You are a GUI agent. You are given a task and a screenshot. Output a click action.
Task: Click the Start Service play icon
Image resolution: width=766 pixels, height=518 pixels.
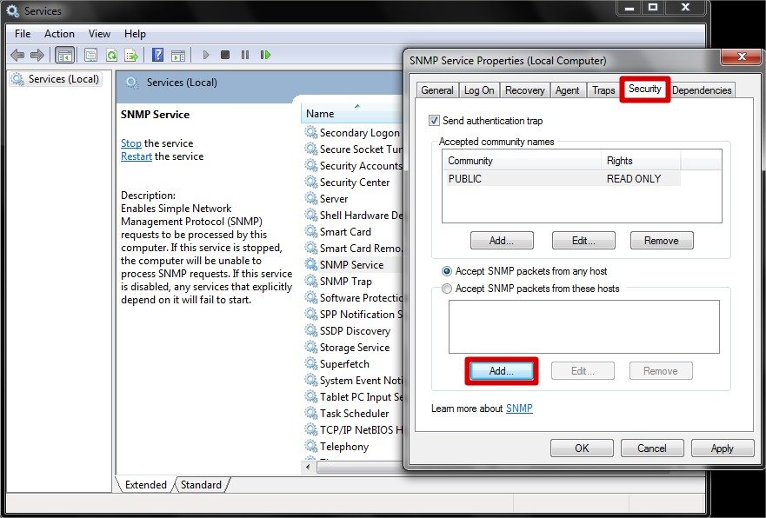pos(206,55)
